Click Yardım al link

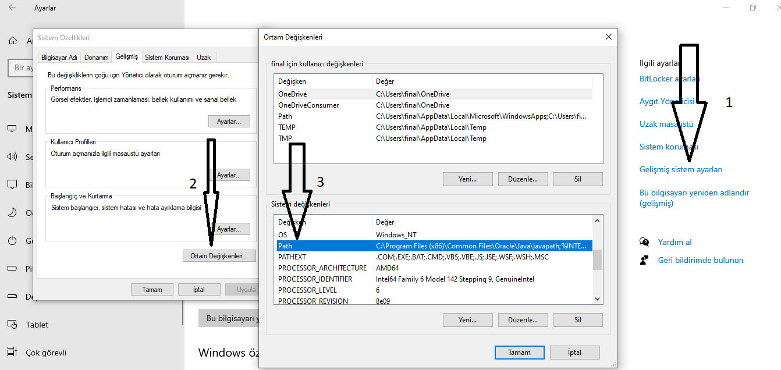(x=674, y=242)
